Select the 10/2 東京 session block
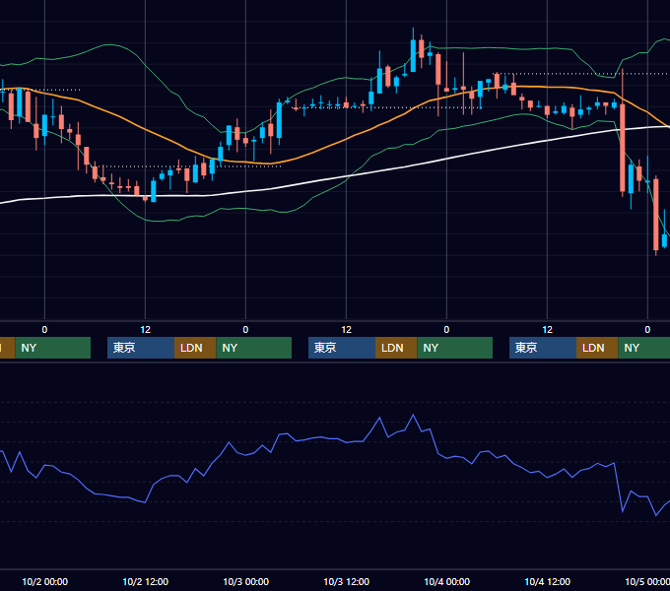670x591 pixels. pyautogui.click(x=141, y=348)
